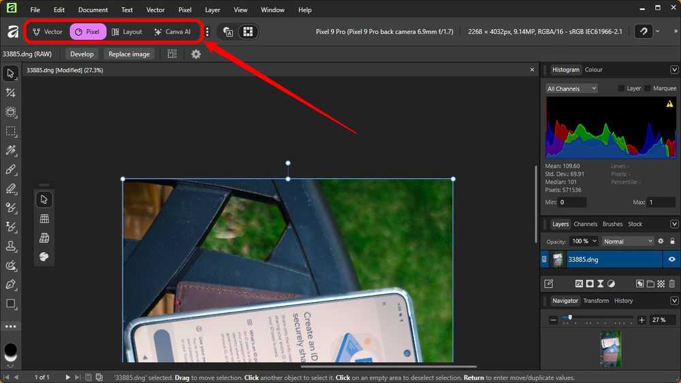Enable the Marquee checkbox in Histogram
The height and width of the screenshot is (383, 681).
648,88
